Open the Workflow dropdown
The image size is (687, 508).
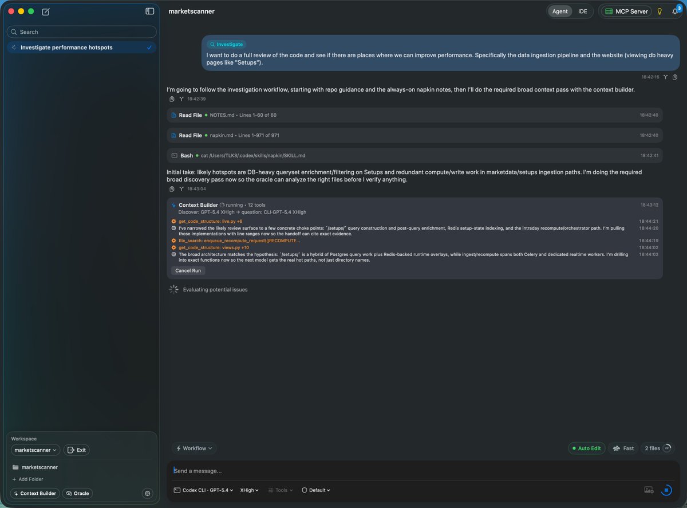pyautogui.click(x=194, y=448)
